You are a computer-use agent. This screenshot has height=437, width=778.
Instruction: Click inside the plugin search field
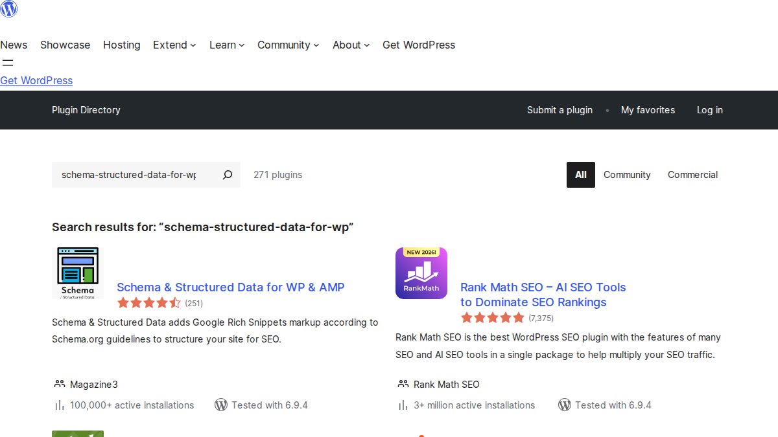point(130,175)
